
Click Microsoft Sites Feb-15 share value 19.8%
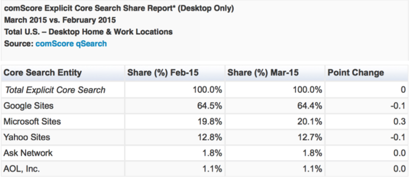pos(209,121)
